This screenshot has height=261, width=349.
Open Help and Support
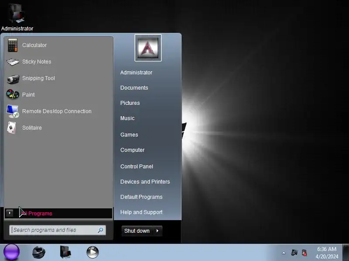click(x=141, y=212)
